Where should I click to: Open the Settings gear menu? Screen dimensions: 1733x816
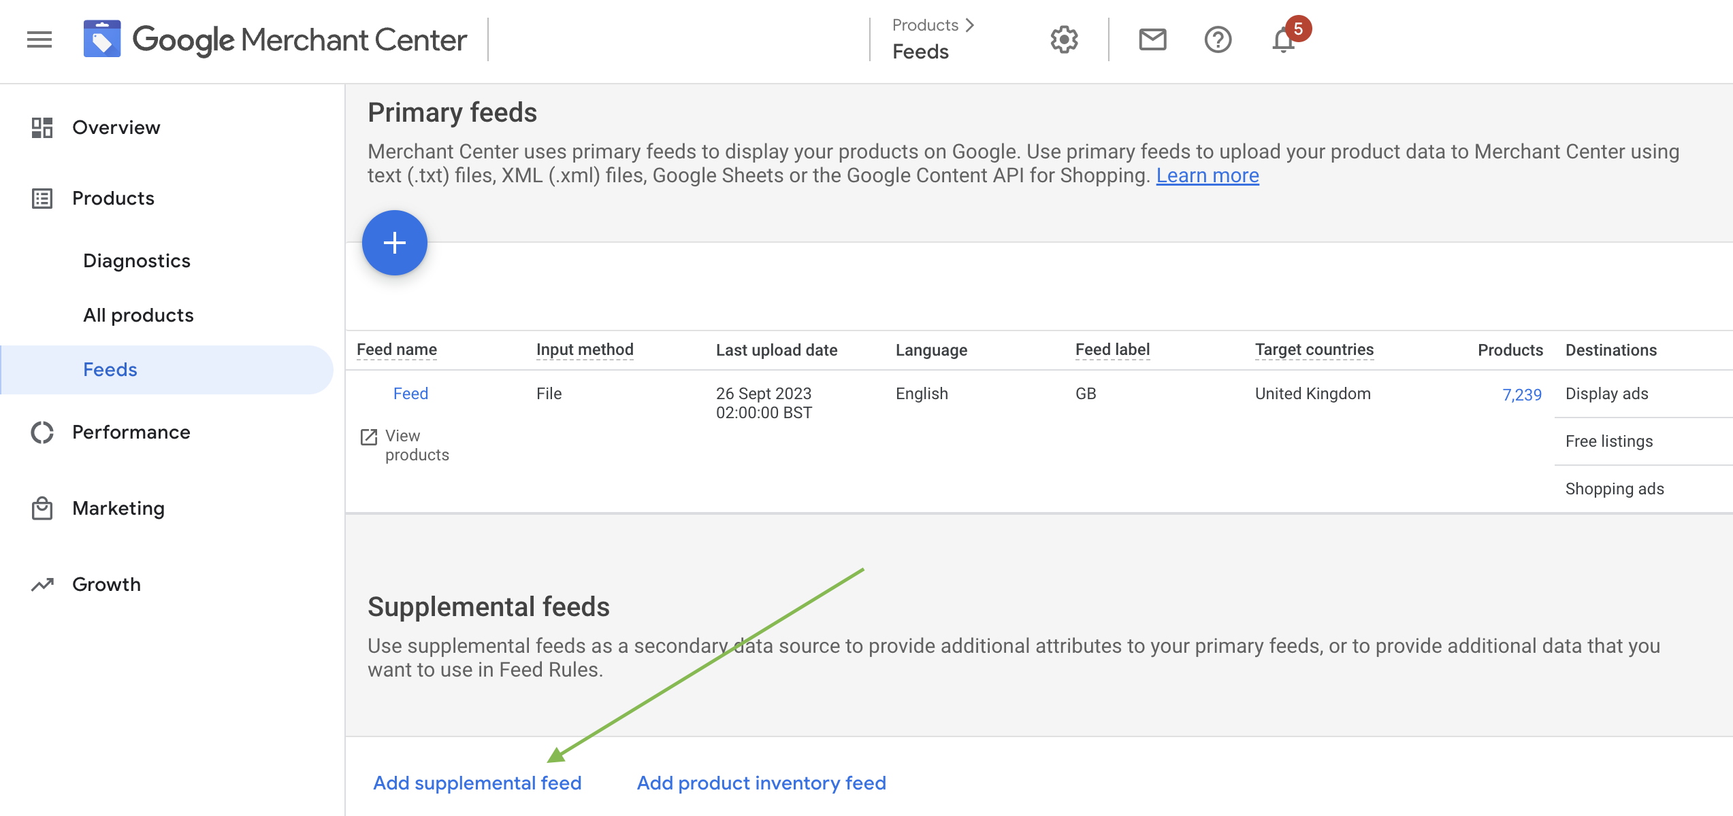pos(1065,39)
